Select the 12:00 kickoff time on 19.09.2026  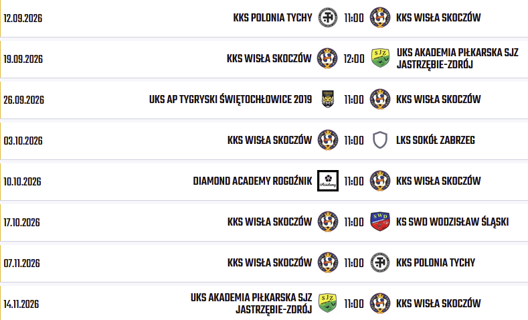click(354, 59)
